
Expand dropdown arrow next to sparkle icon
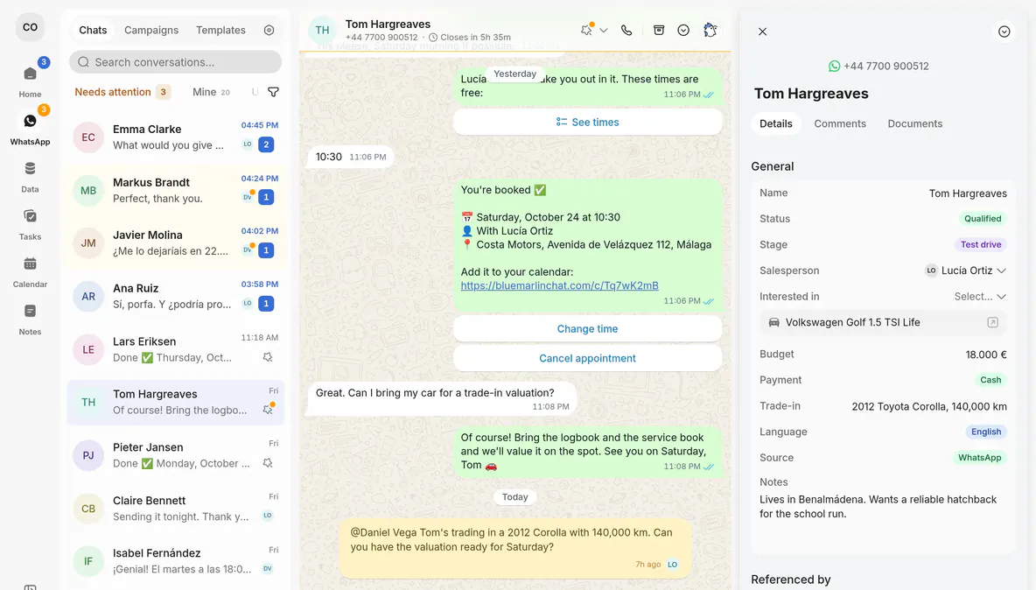point(603,31)
